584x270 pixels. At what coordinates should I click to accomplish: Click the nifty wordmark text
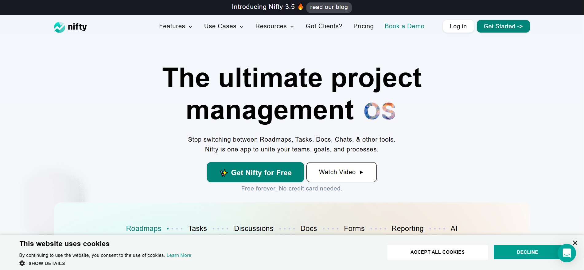click(77, 27)
